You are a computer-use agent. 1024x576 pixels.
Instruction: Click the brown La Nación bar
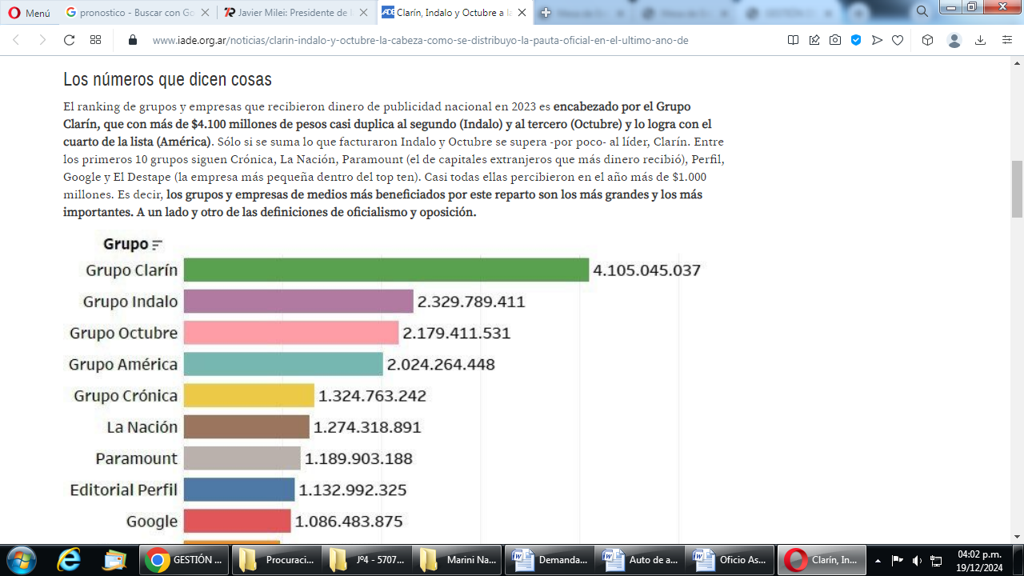pyautogui.click(x=246, y=426)
